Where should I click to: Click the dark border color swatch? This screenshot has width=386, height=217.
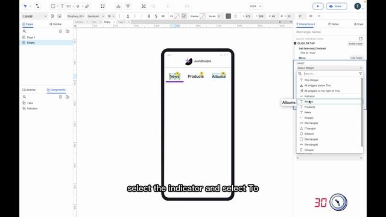click(228, 16)
